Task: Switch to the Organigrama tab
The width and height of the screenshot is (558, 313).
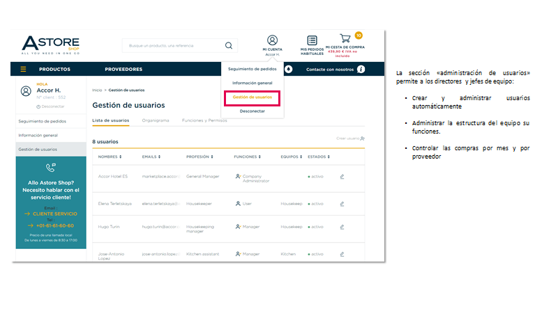Action: [156, 120]
